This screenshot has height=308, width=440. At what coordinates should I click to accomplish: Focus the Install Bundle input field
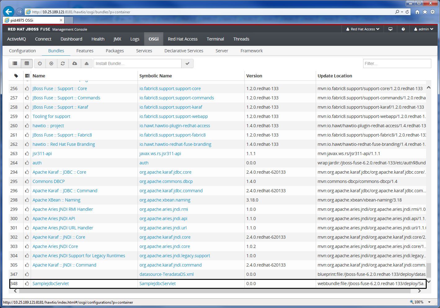[138, 63]
